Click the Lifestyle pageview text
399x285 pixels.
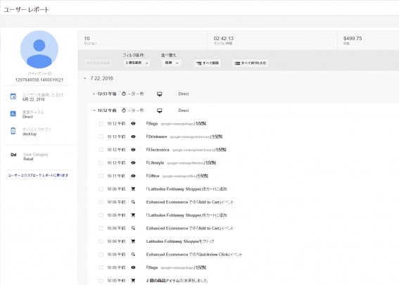(181, 163)
